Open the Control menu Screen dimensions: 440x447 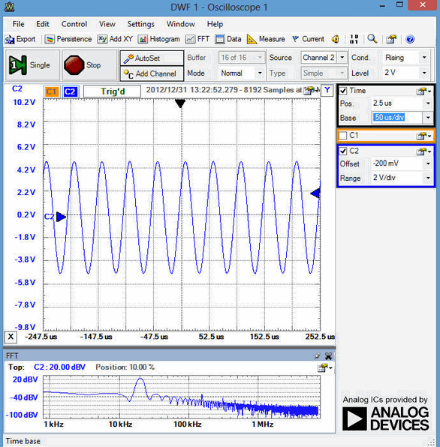pos(74,24)
